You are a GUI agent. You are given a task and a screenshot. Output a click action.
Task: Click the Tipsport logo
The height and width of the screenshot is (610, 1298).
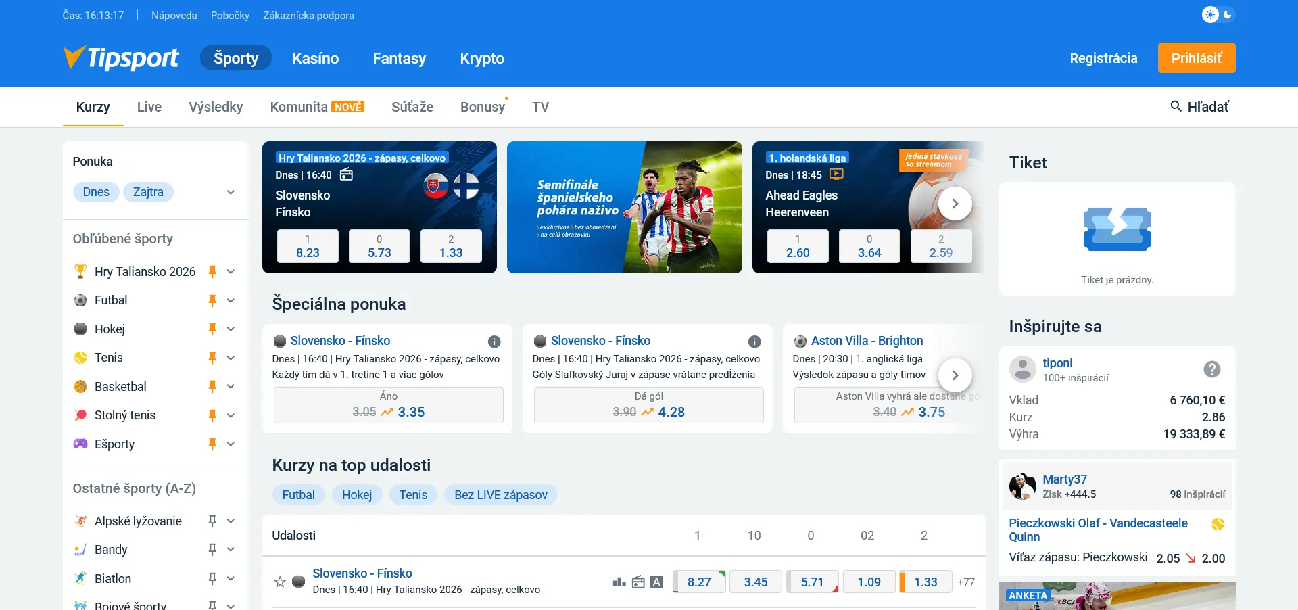(x=122, y=58)
